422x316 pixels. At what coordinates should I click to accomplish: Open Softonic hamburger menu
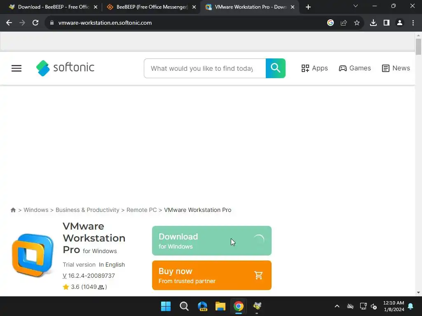click(x=16, y=68)
